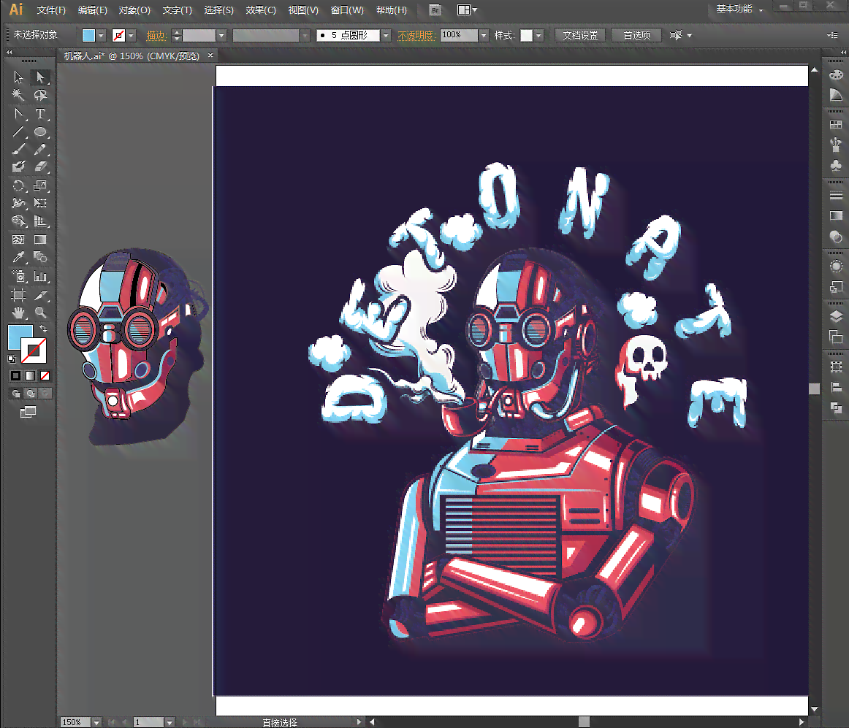Set paint mode to solid Color

coord(15,375)
